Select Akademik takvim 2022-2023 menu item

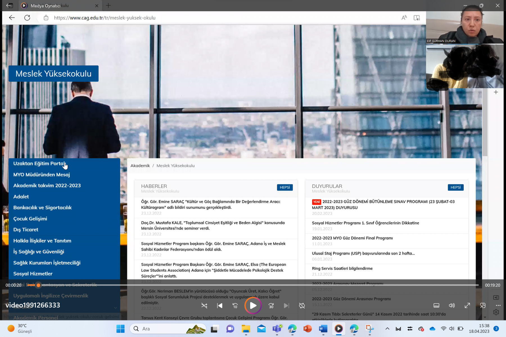[x=47, y=186]
